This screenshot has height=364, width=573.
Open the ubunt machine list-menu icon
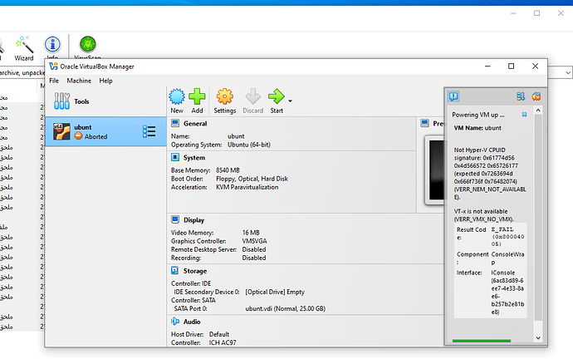pyautogui.click(x=149, y=131)
